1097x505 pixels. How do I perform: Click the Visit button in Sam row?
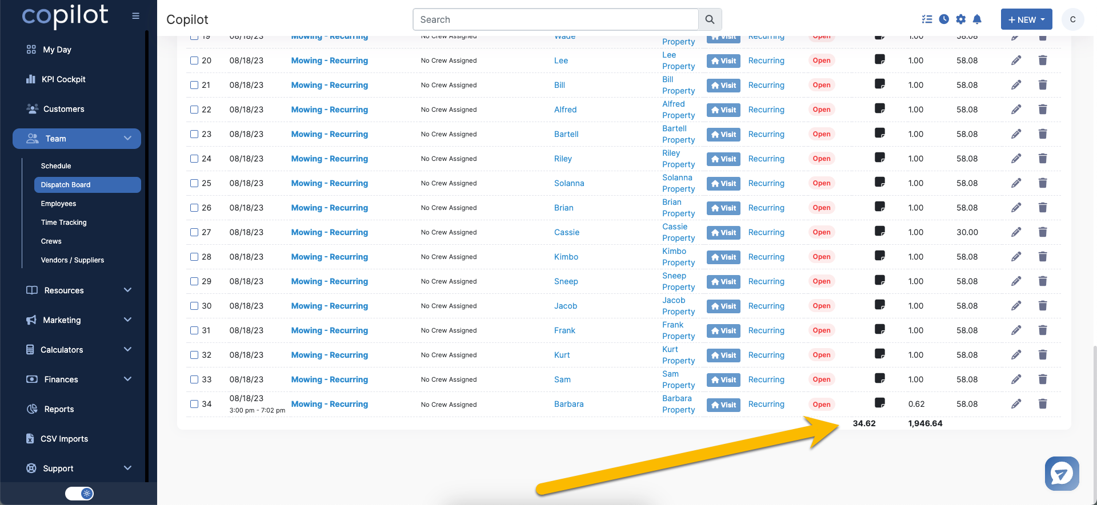pyautogui.click(x=723, y=379)
